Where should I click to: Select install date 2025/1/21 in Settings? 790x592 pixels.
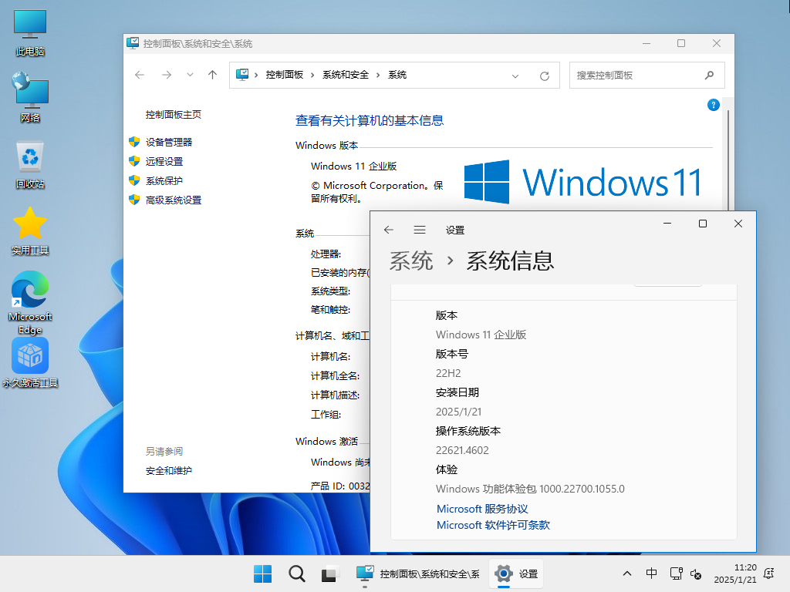pyautogui.click(x=458, y=412)
